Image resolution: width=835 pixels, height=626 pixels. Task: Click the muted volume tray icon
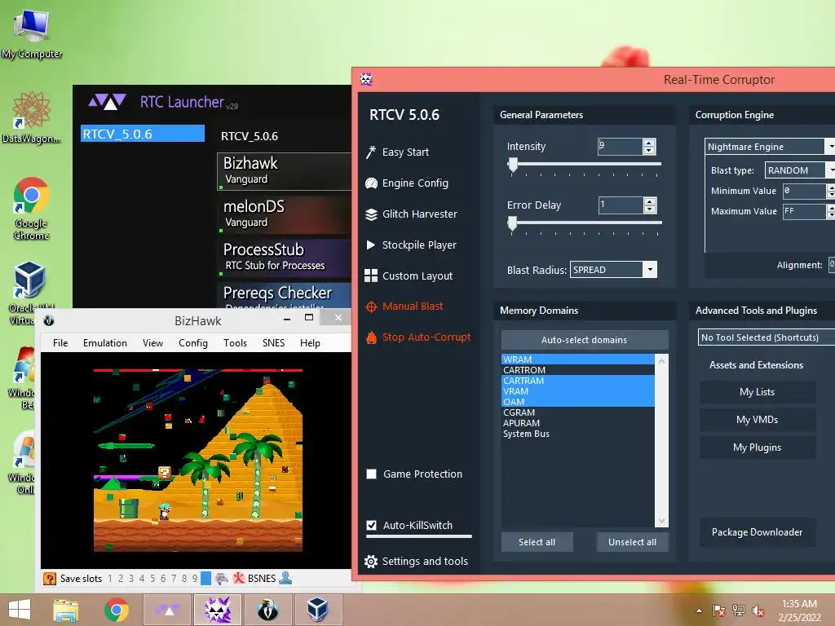click(x=758, y=611)
